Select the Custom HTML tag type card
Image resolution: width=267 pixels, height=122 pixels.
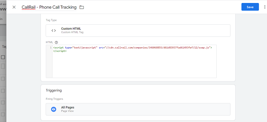coord(138,31)
